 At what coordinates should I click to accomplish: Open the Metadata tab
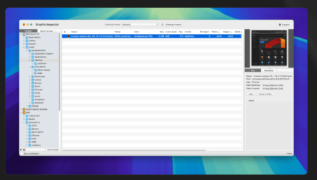pyautogui.click(x=269, y=70)
